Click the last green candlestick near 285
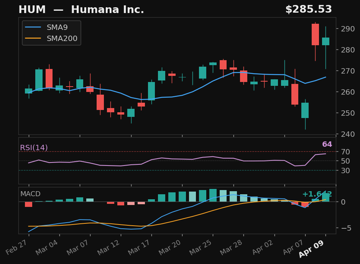Screen dimensions: 360x264 (x=325, y=41)
